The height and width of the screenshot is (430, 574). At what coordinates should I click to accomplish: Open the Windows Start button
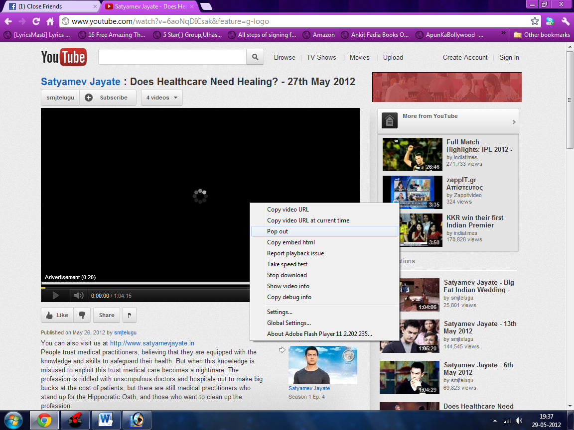pyautogui.click(x=13, y=420)
